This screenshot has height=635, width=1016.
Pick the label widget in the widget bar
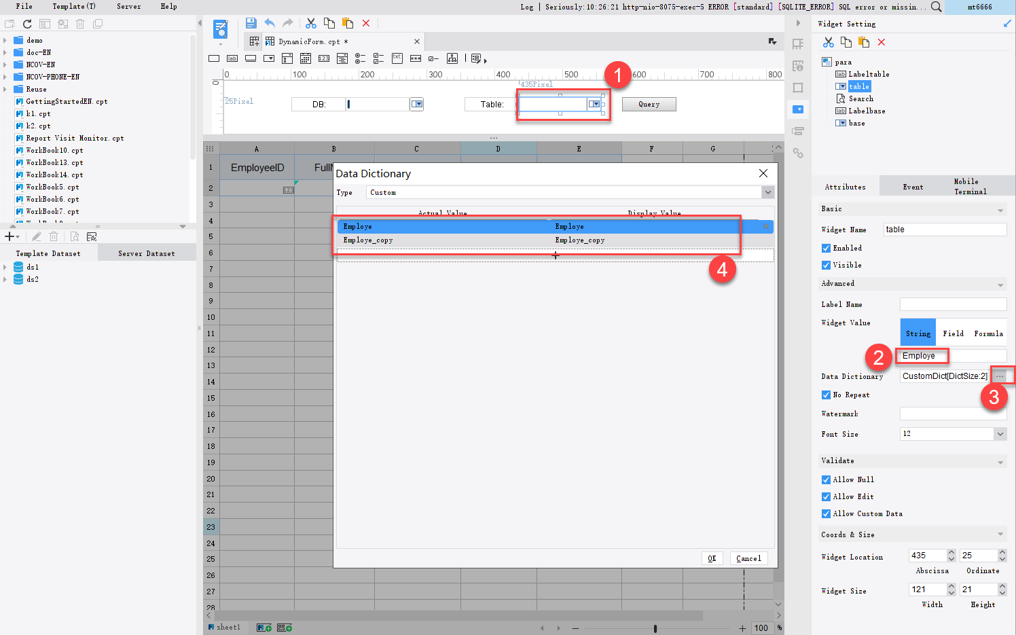232,58
